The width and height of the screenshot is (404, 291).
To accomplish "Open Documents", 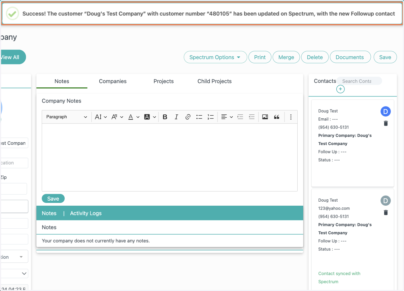I will [x=350, y=57].
